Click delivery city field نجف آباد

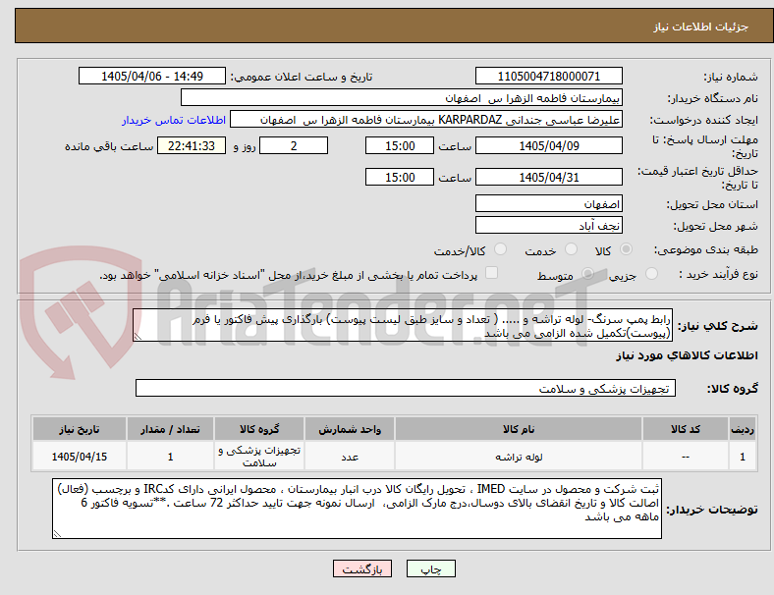click(548, 226)
